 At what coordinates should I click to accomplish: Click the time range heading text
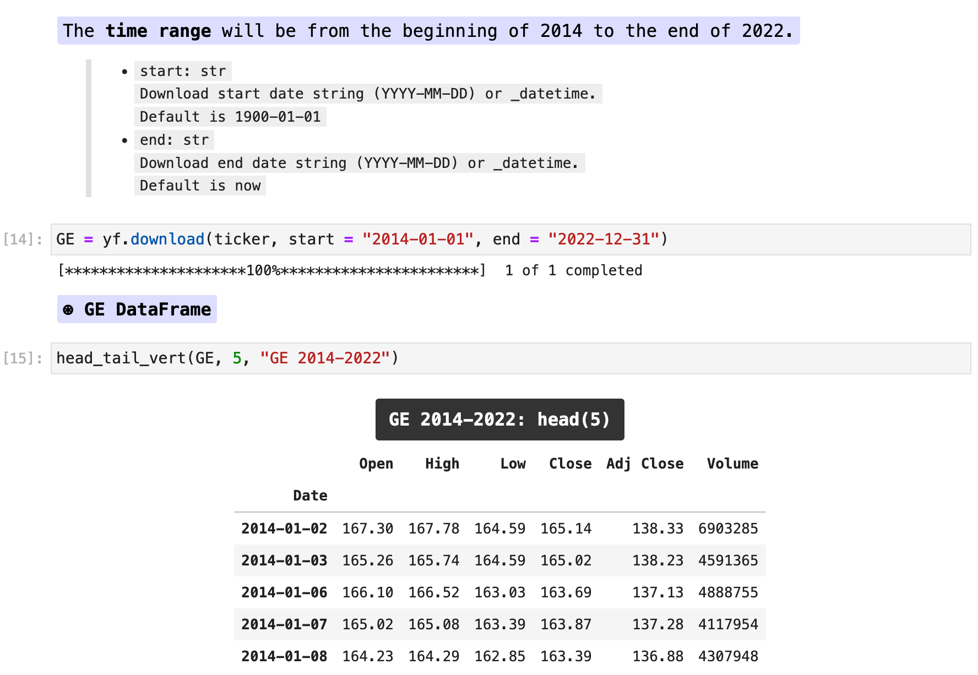(x=428, y=31)
